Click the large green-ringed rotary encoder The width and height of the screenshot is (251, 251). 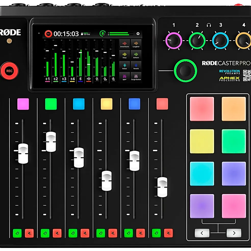click(185, 71)
